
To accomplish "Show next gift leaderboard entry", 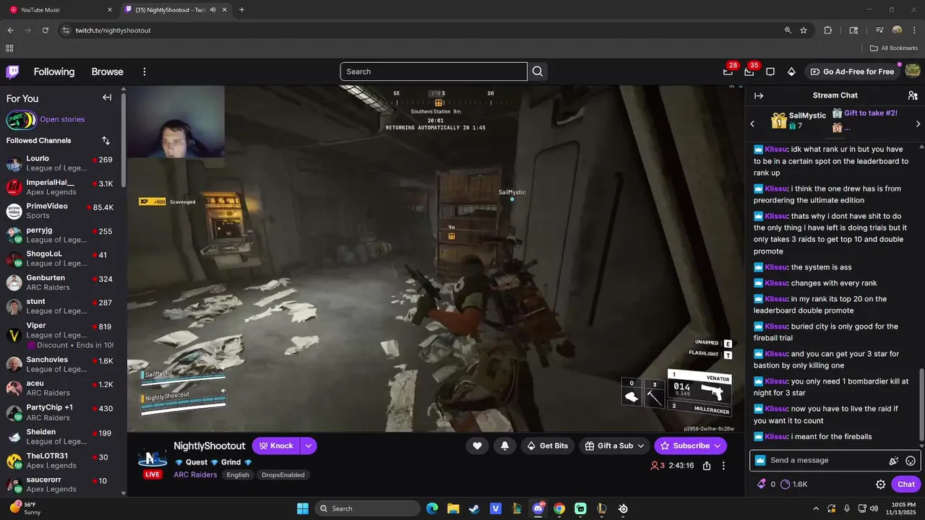I will (x=918, y=123).
